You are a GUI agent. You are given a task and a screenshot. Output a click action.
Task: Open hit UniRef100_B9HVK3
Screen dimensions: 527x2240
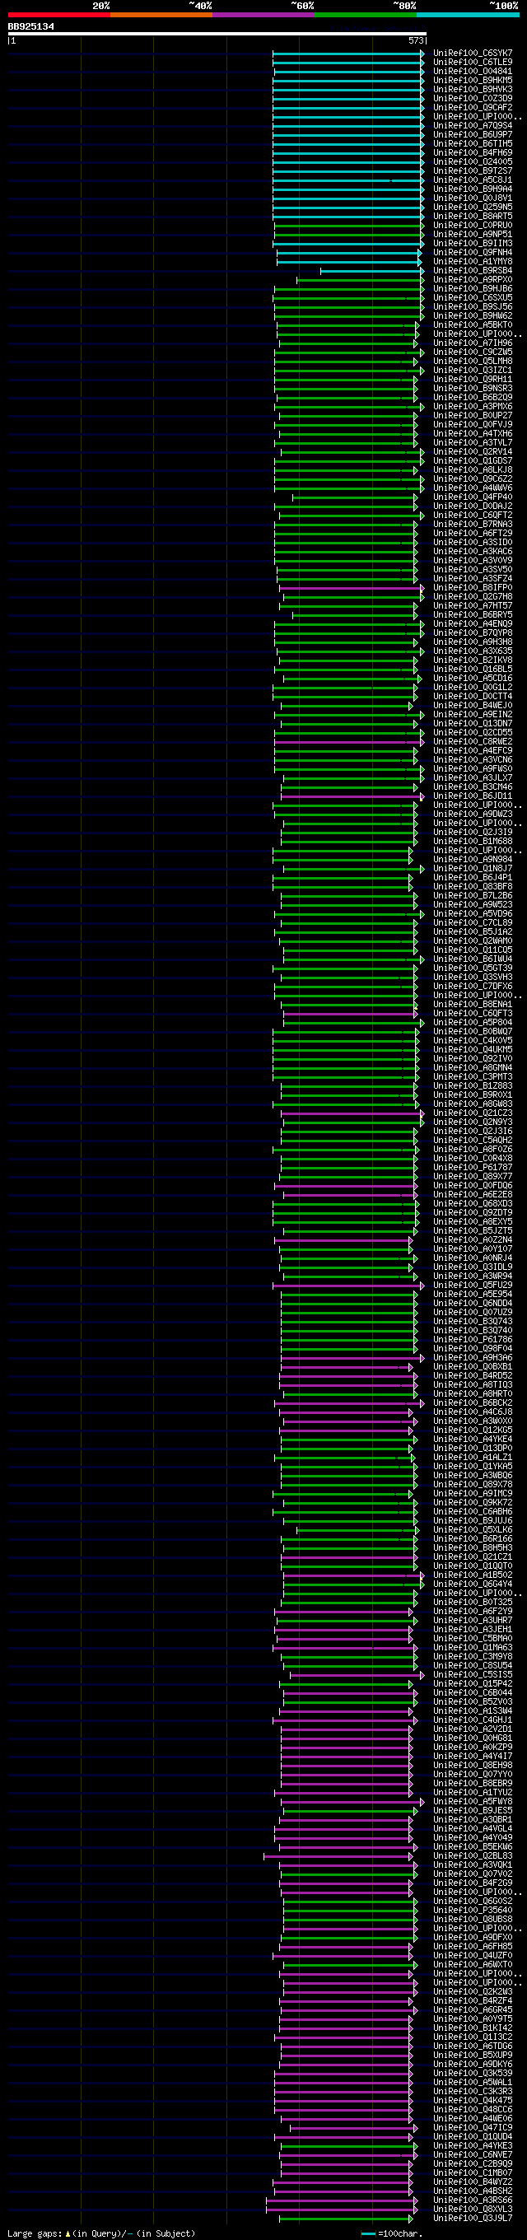tap(473, 90)
